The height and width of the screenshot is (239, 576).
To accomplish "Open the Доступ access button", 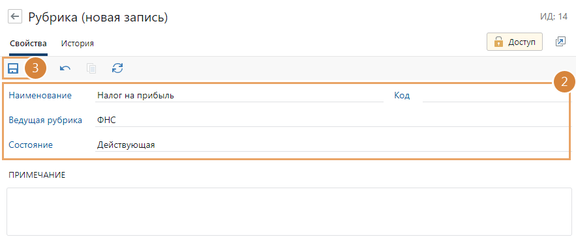I will [x=515, y=42].
